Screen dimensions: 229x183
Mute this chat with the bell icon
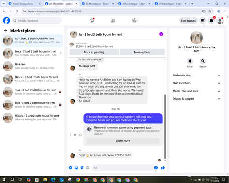pos(190,61)
